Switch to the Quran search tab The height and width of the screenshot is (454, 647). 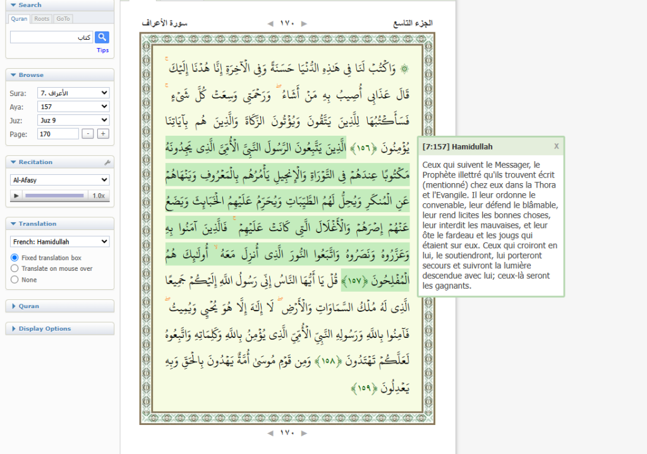pyautogui.click(x=19, y=18)
